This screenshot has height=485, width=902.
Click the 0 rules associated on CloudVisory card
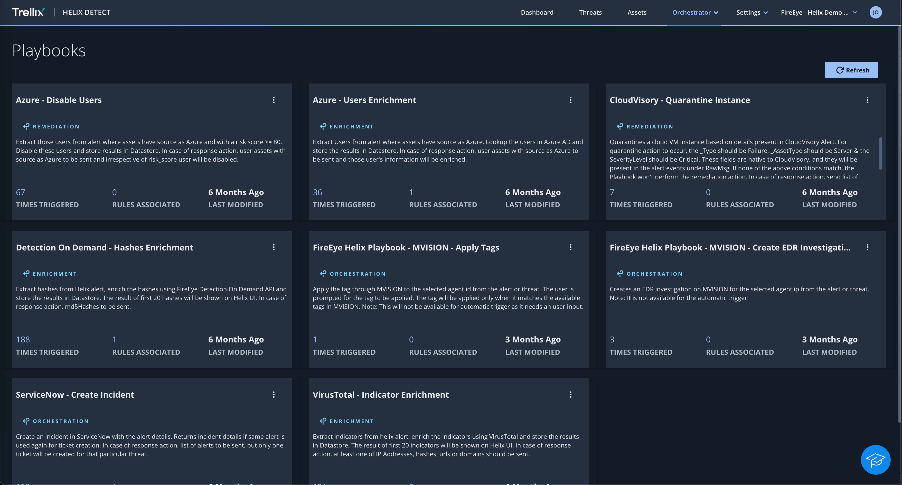click(x=708, y=192)
